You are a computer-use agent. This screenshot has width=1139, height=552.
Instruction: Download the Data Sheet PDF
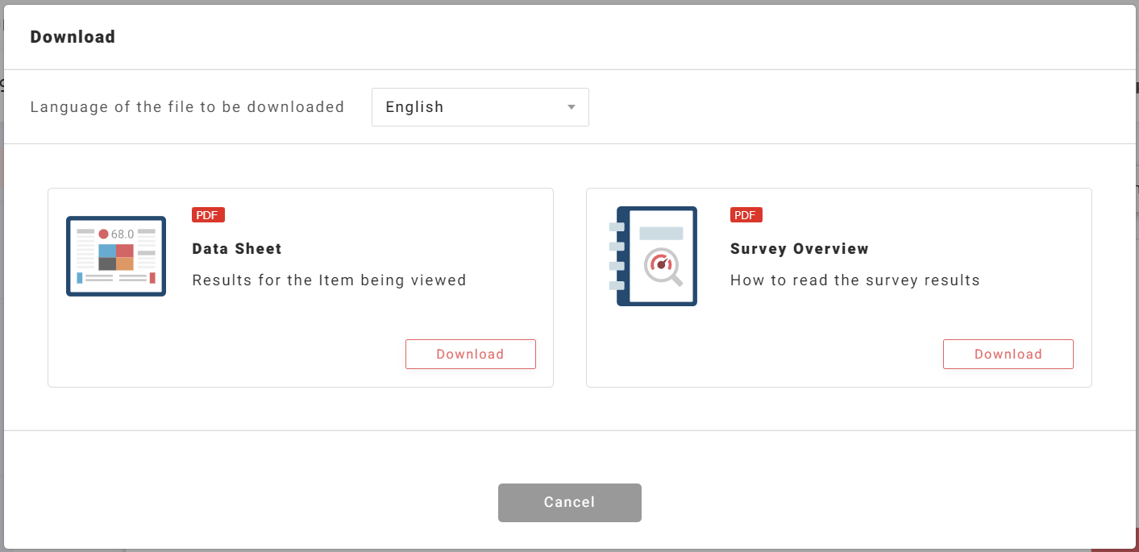(470, 355)
